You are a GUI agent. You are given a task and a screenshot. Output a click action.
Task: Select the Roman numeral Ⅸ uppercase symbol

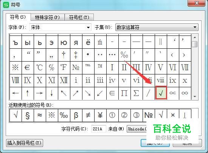pos(28,80)
